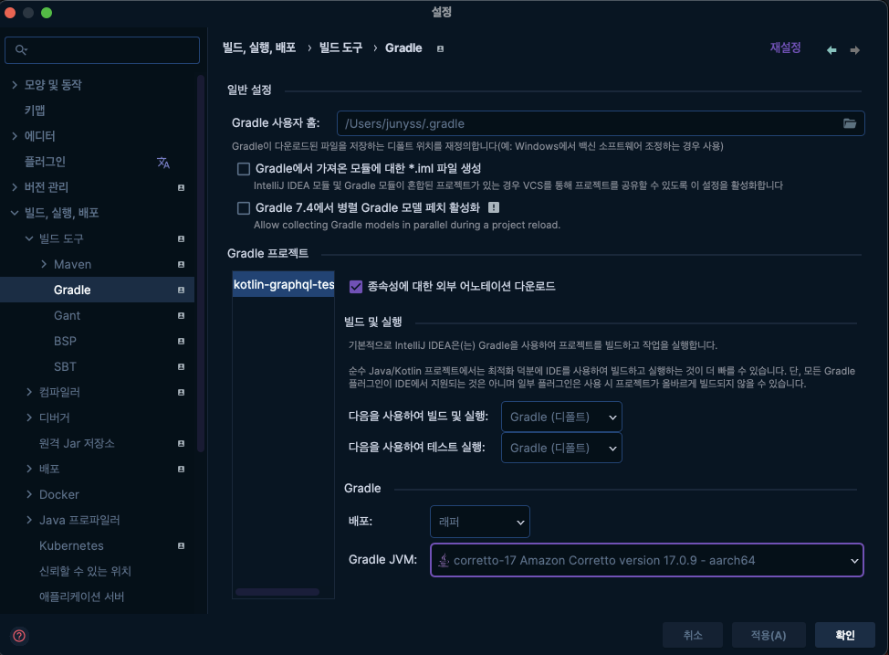Expand the 디버거 tree node
Viewport: 889px width, 655px height.
(29, 417)
